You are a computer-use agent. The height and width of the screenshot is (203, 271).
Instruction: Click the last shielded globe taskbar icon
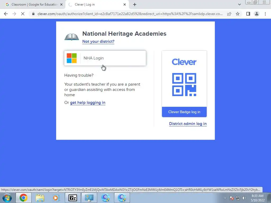coord(122,198)
